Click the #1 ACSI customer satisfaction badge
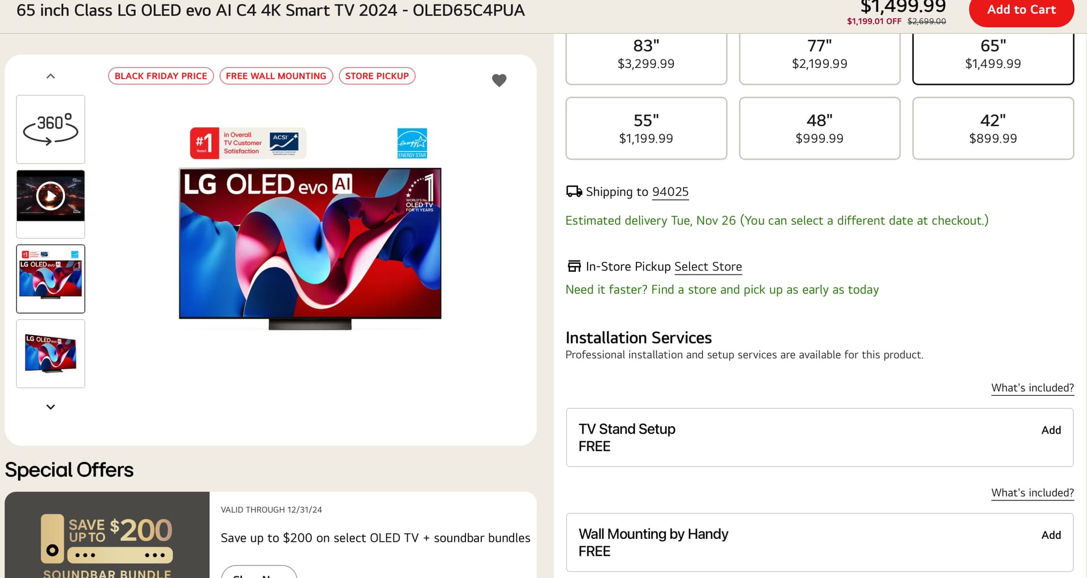1087x578 pixels. point(248,143)
